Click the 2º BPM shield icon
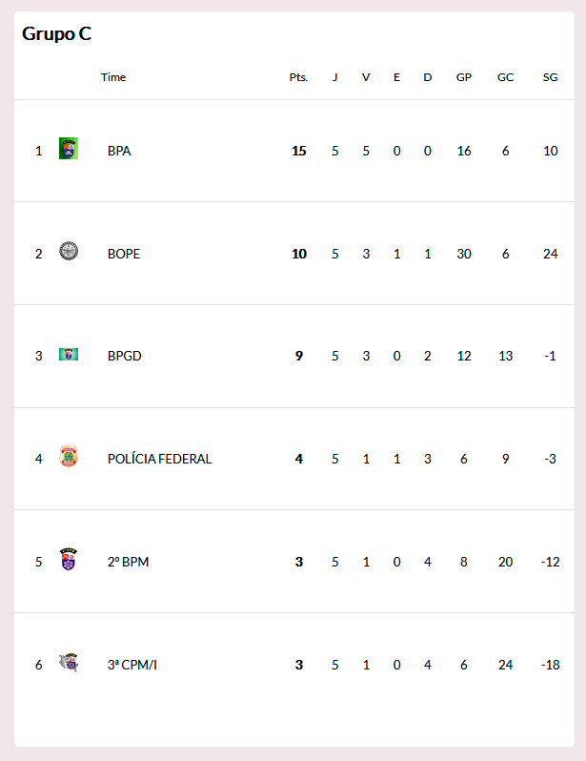 [69, 559]
